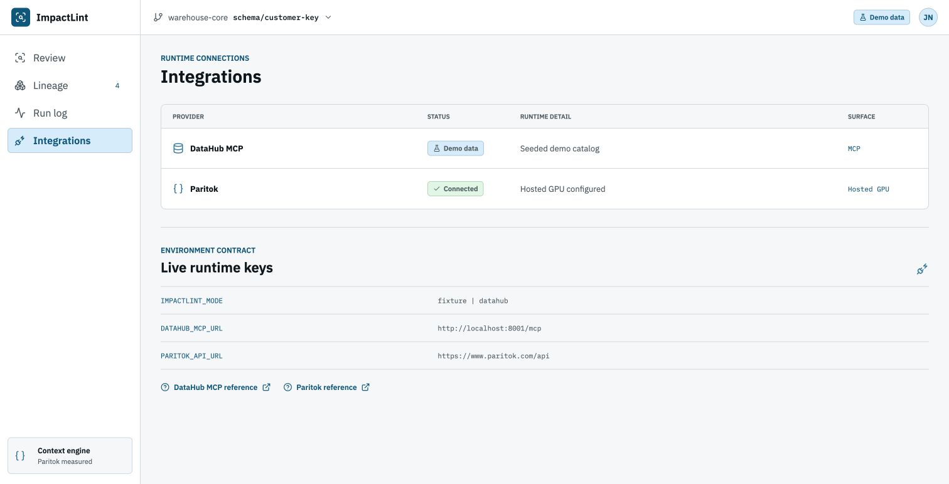Click the plug icon beside Live runtime keys
This screenshot has height=484, width=949.
point(922,269)
